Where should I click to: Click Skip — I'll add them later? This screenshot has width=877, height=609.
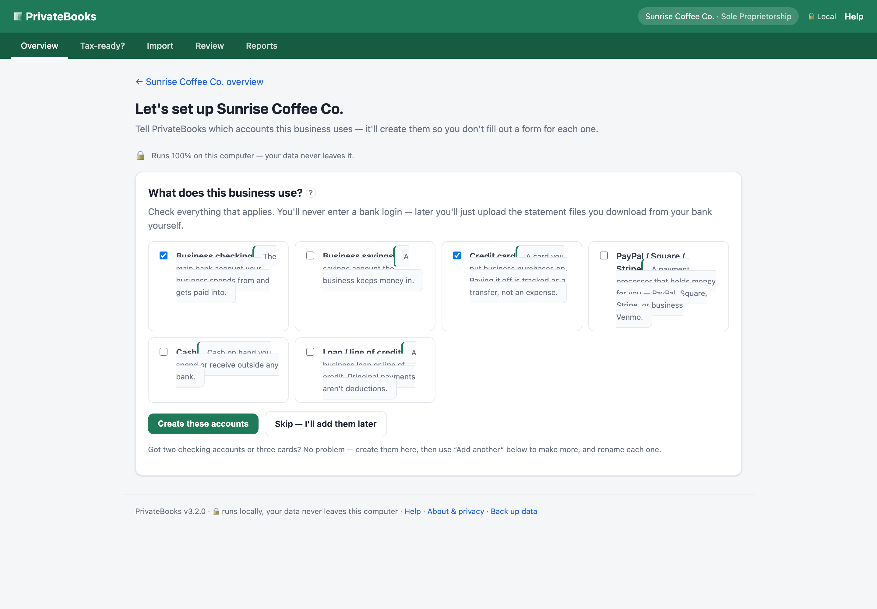coord(326,424)
